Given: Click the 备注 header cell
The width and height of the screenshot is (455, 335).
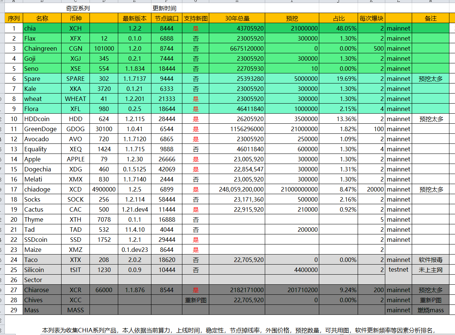Looking at the screenshot, I should 431,18.
